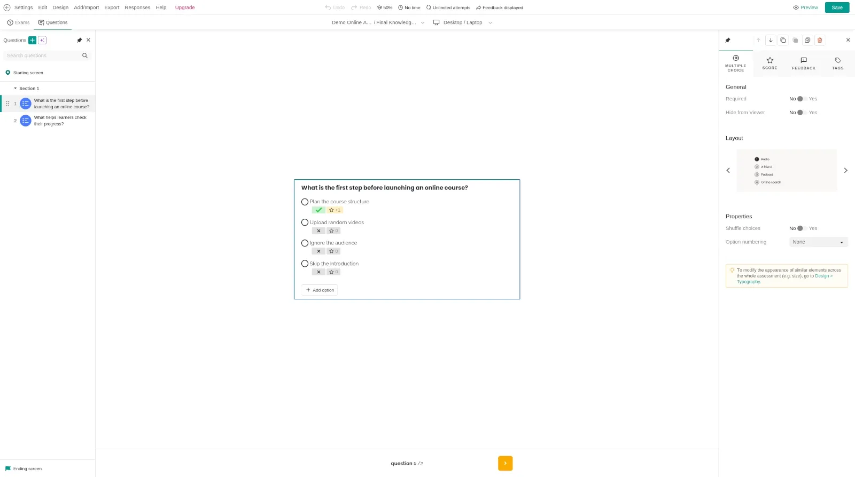Switch to the Questions tab
Viewport: 855px width, 477px height.
[x=53, y=22]
